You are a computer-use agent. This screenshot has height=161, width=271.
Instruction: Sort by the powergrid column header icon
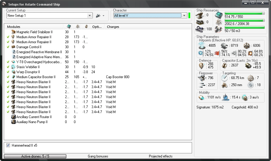click(x=78, y=26)
